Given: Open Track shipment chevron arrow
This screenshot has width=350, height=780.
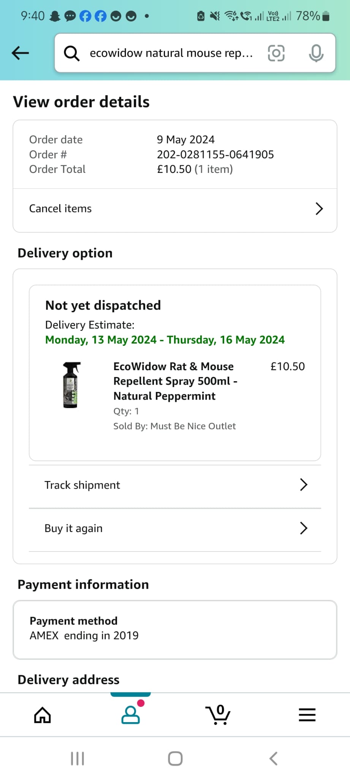Looking at the screenshot, I should [x=303, y=485].
